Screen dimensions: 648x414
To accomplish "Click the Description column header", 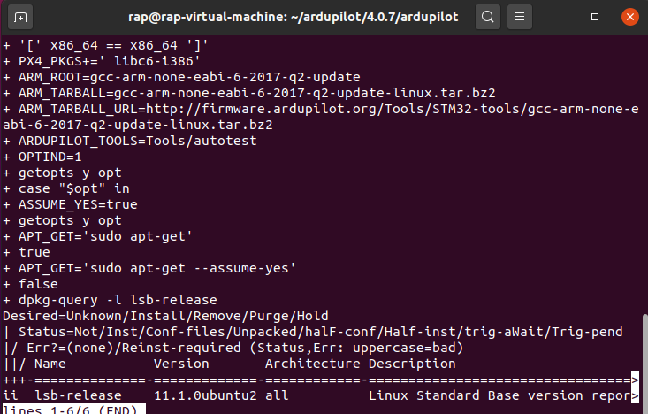I will tap(412, 364).
